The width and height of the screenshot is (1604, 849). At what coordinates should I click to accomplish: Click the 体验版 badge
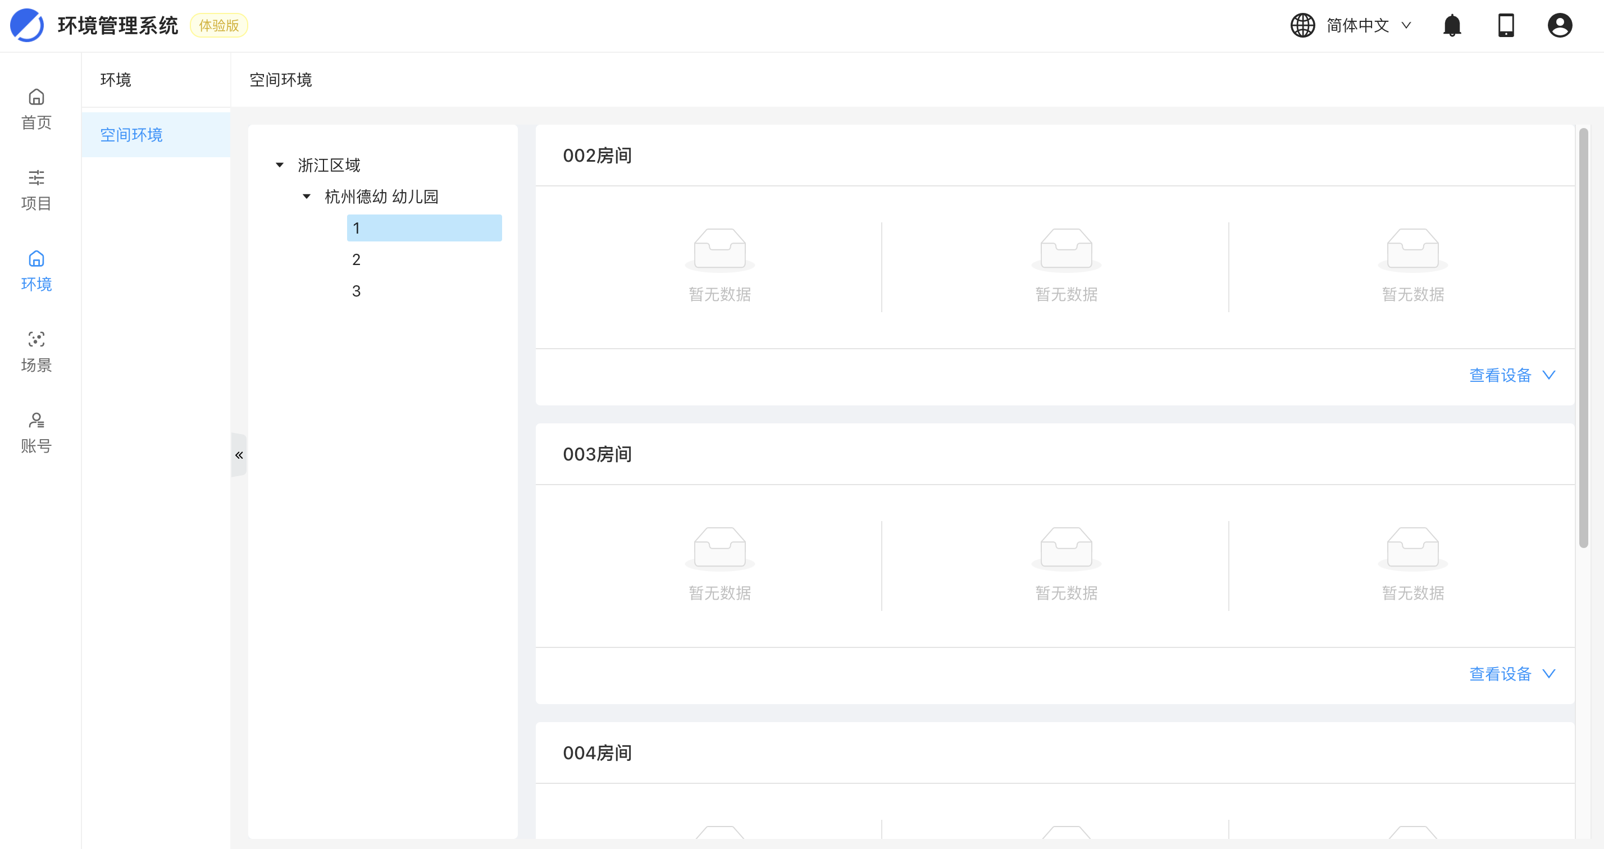219,25
